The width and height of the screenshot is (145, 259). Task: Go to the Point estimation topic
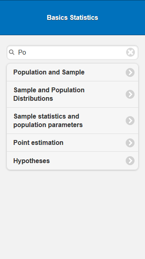(x=72, y=143)
